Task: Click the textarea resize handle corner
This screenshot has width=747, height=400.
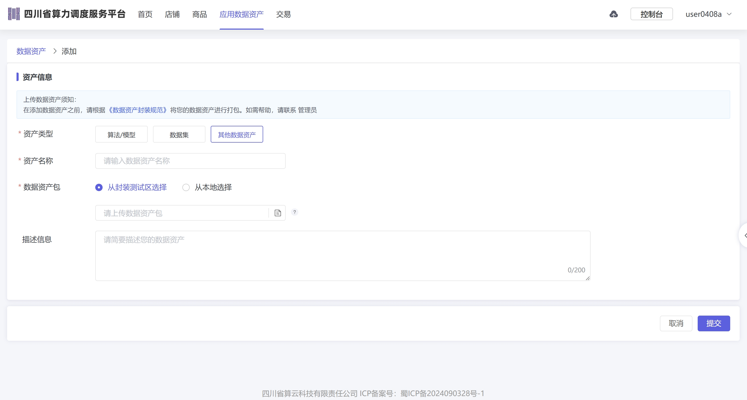Action: pyautogui.click(x=587, y=278)
